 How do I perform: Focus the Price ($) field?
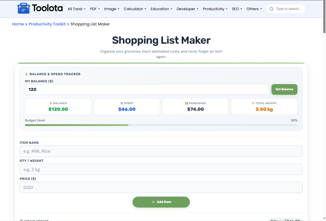[161, 187]
